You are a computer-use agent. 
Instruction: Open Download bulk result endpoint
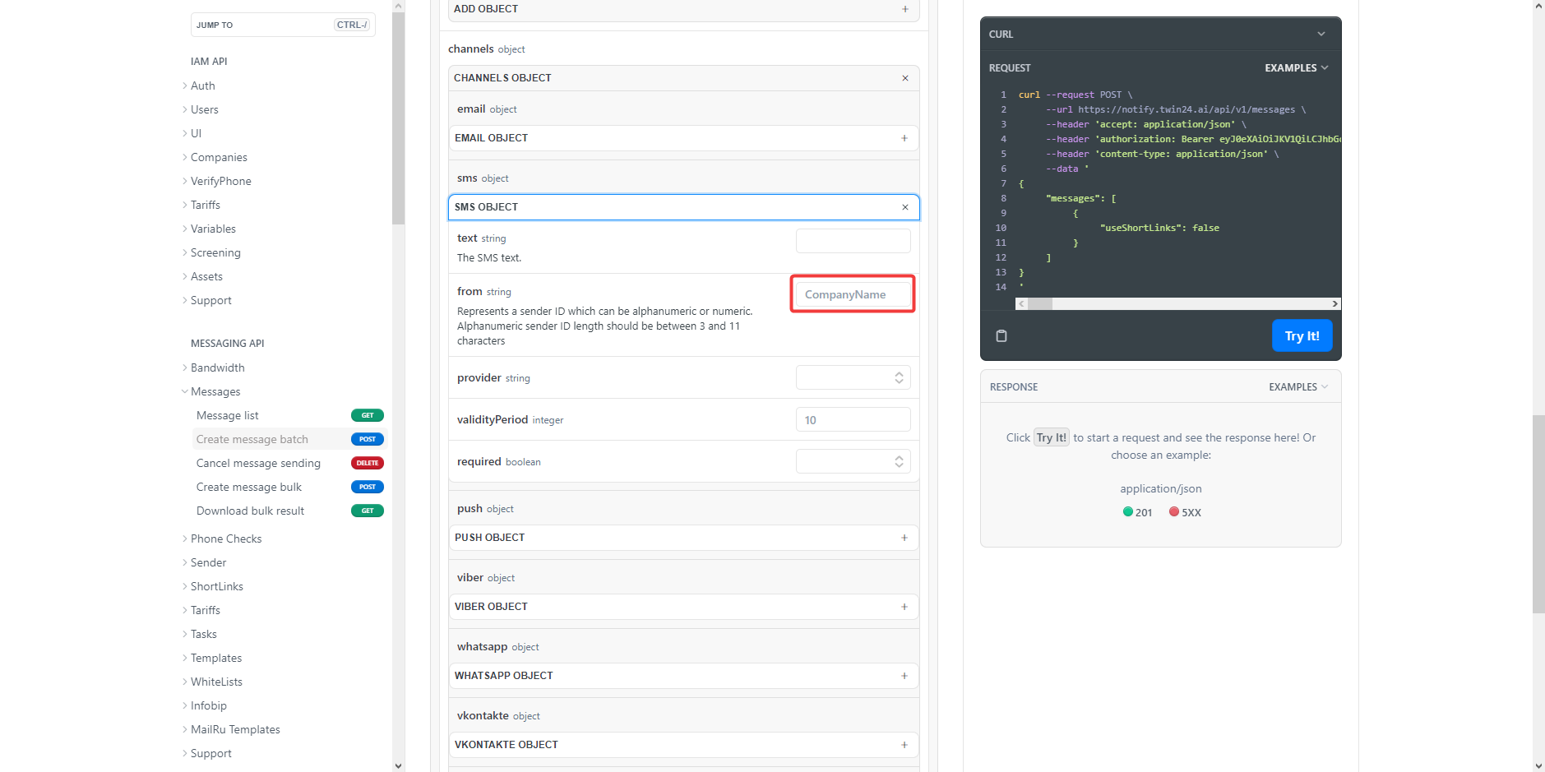(x=250, y=511)
